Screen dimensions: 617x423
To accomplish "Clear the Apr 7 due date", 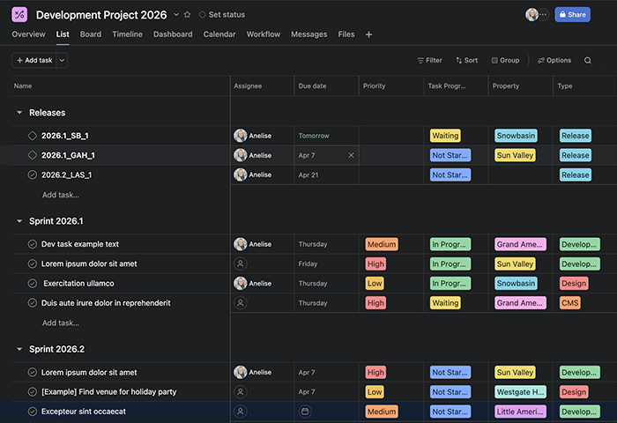I will 351,155.
